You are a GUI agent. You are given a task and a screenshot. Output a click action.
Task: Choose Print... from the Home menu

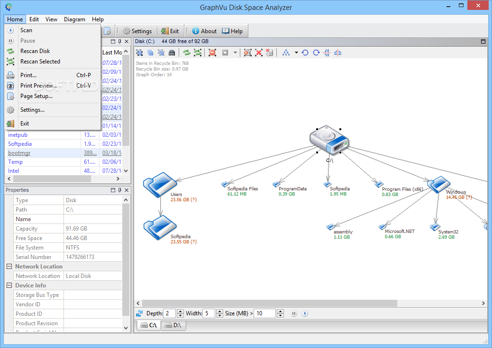pyautogui.click(x=53, y=75)
